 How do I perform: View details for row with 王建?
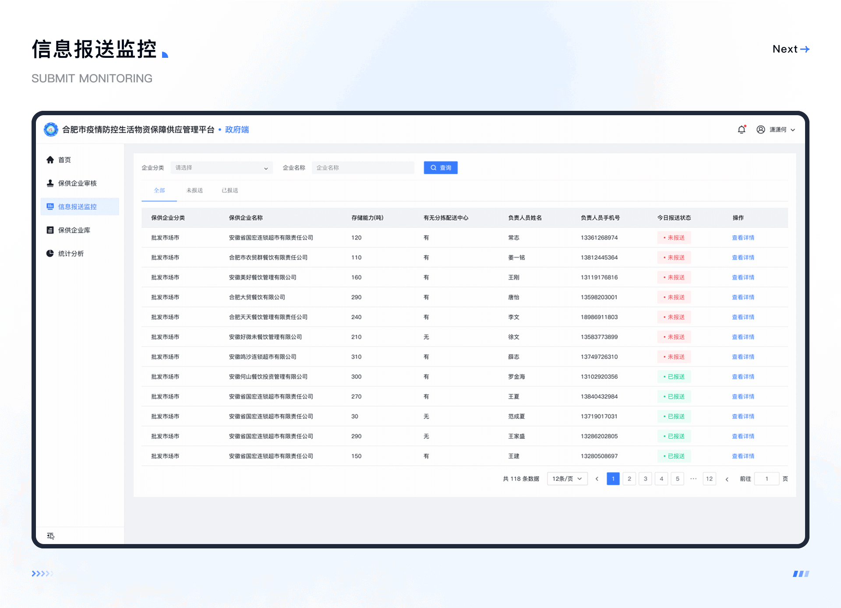(x=743, y=456)
